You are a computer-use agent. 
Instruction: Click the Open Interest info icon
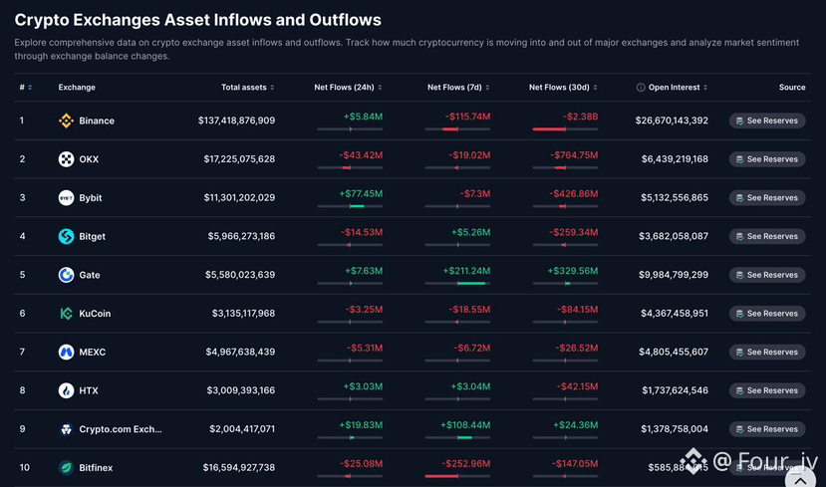(641, 88)
